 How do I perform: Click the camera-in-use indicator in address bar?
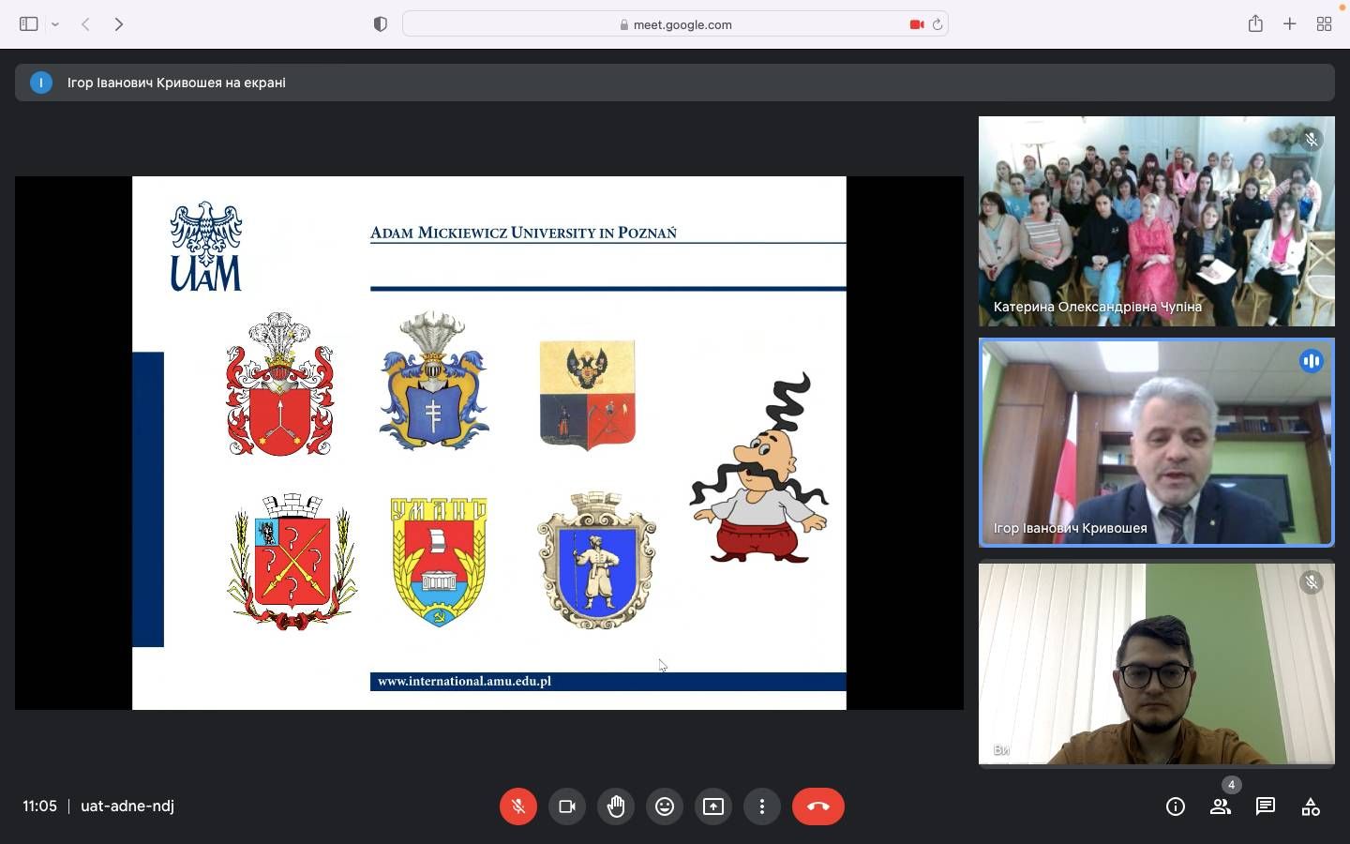tap(917, 24)
